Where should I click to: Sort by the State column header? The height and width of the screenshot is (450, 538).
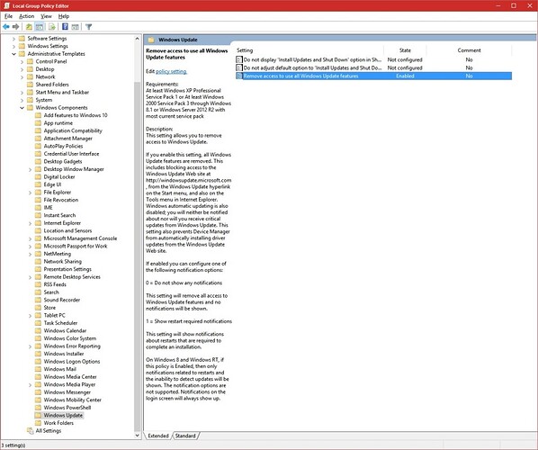pos(405,50)
